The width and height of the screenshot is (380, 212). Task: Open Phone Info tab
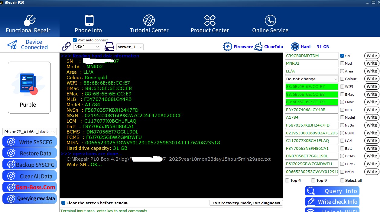[x=88, y=24]
